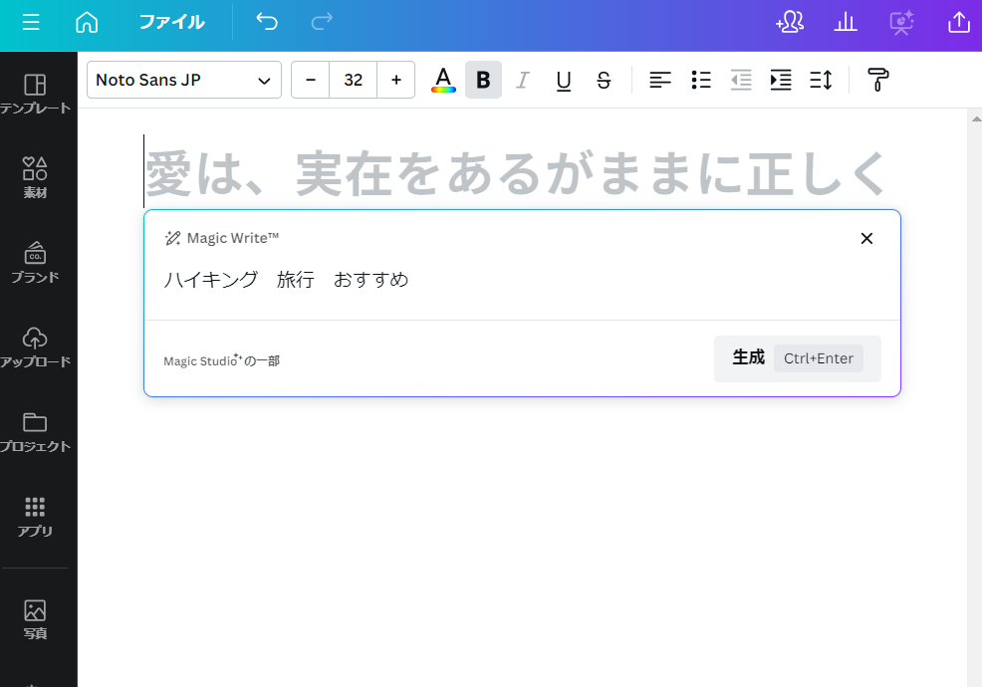The height and width of the screenshot is (687, 982).
Task: Open the アップロード sidebar tab
Action: pos(35,346)
